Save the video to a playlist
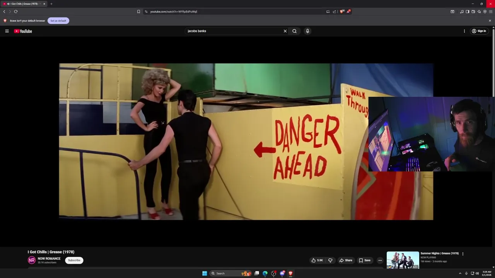 click(x=365, y=260)
